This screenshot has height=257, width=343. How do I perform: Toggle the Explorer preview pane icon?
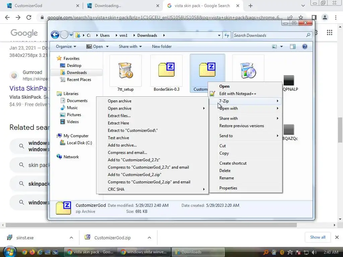point(292,46)
